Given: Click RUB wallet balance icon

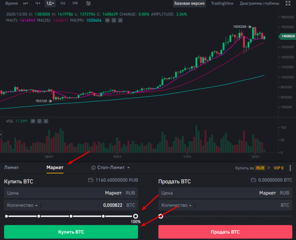Looking at the screenshot, I should [90, 180].
